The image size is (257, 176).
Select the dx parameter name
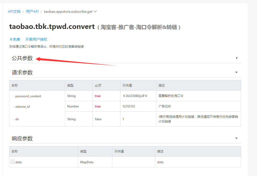[17, 119]
